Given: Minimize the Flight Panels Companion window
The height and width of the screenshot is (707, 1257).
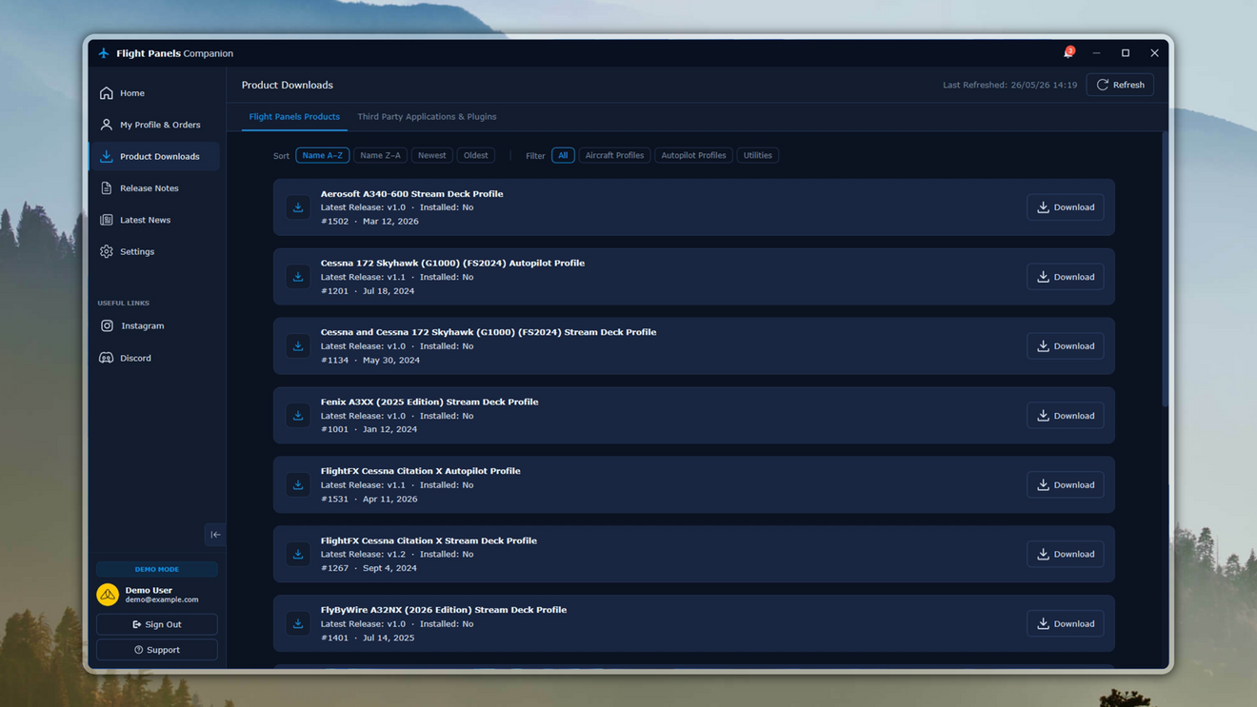Looking at the screenshot, I should point(1096,53).
